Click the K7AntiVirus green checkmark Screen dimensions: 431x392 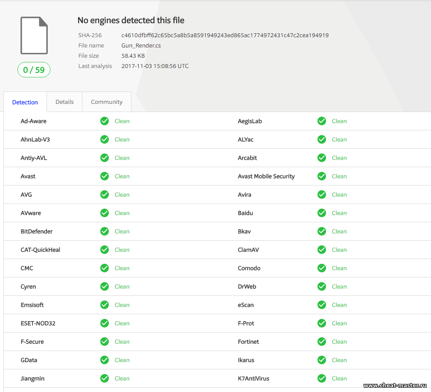(322, 378)
